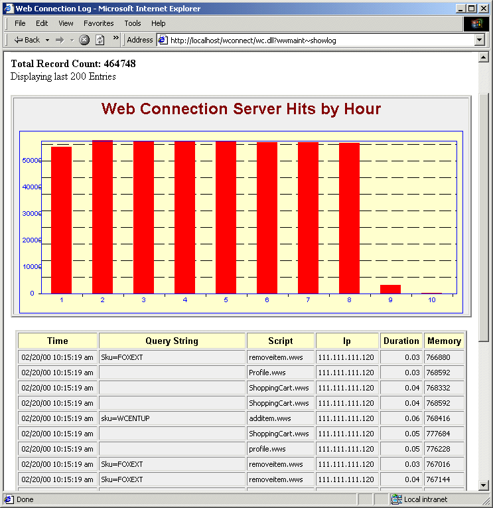Click inside the Address URL field
This screenshot has width=493, height=508.
320,40
